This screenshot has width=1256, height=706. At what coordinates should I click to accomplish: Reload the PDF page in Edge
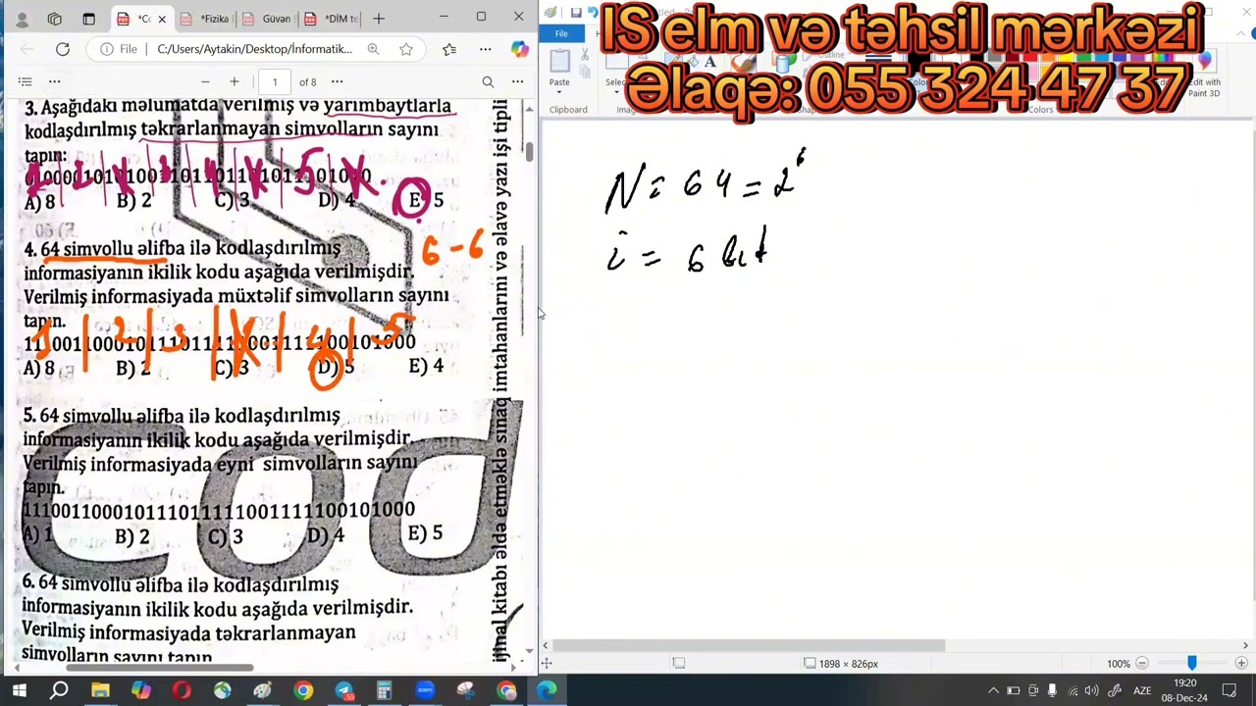(x=63, y=49)
